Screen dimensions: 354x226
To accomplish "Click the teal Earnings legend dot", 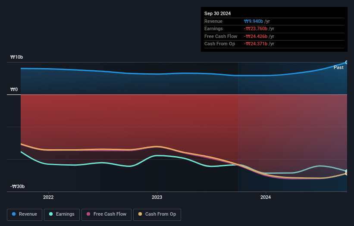I will 51,214.
